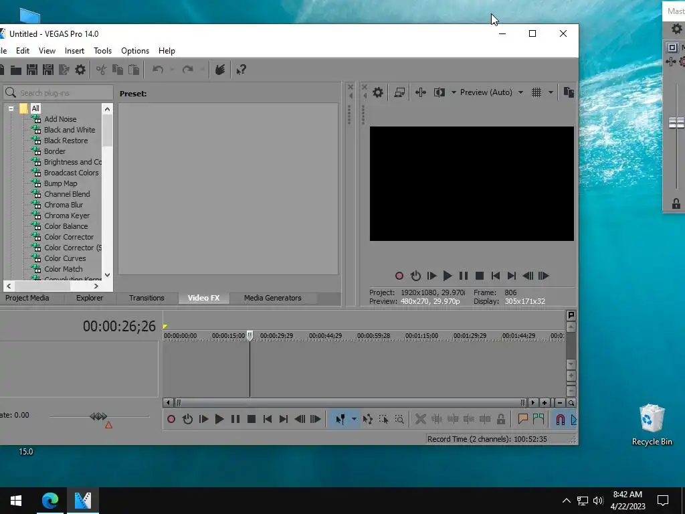The width and height of the screenshot is (685, 514).
Task: Select the Selection Edit Tool
Action: tap(383, 419)
